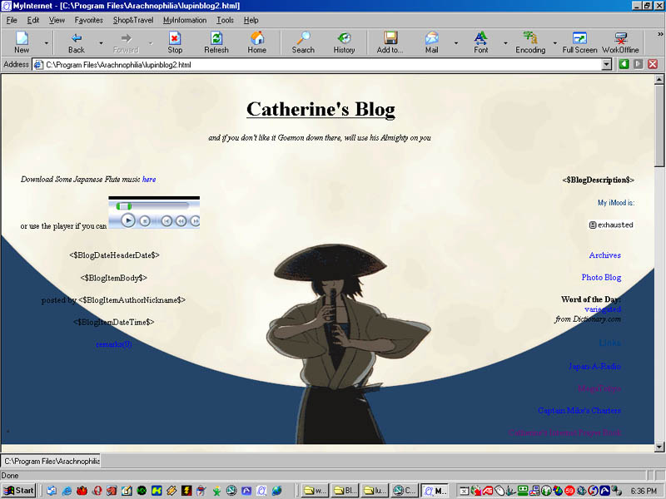The height and width of the screenshot is (499, 666).
Task: Open the Back history dropdown arrow
Action: [101, 43]
